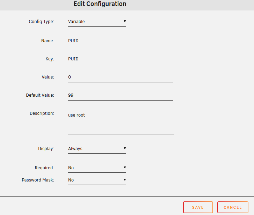The width and height of the screenshot is (254, 215).
Task: Cancel editing the configuration
Action: [233, 207]
